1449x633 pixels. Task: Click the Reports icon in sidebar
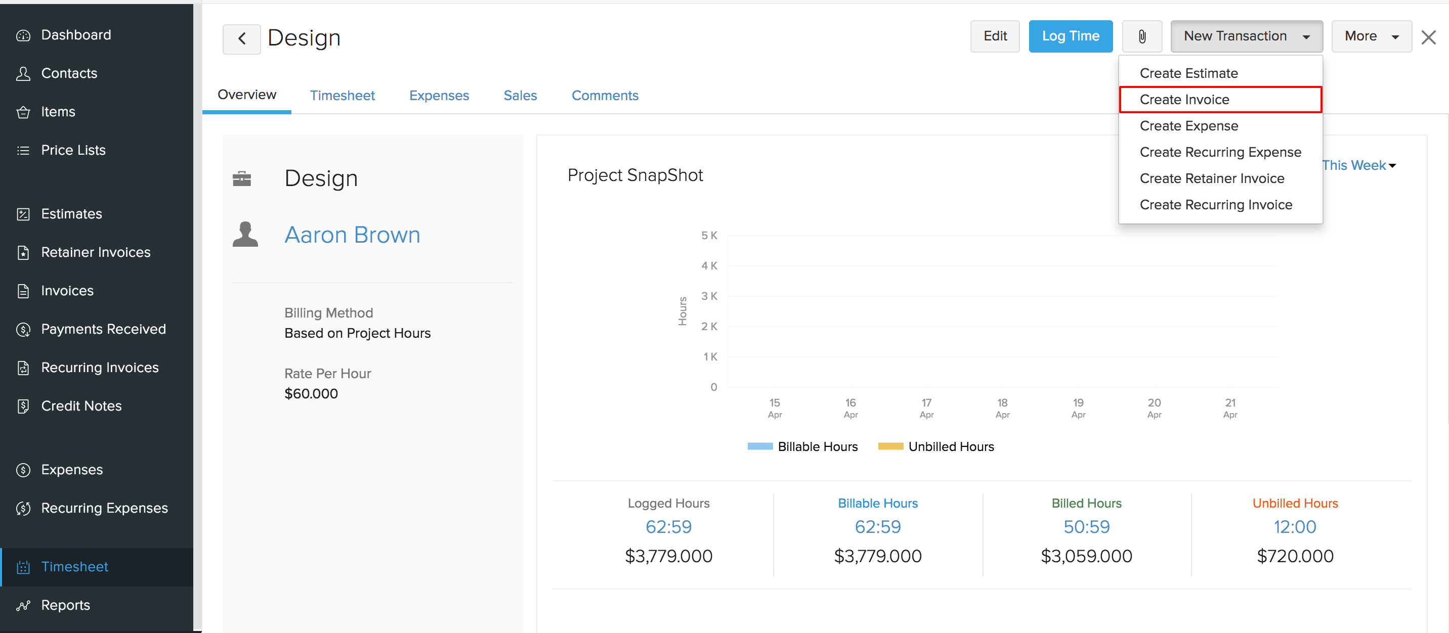click(x=25, y=605)
